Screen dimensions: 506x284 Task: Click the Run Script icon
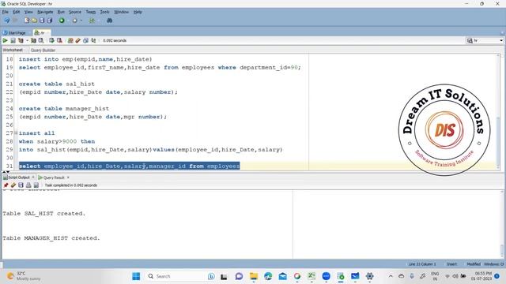point(13,40)
